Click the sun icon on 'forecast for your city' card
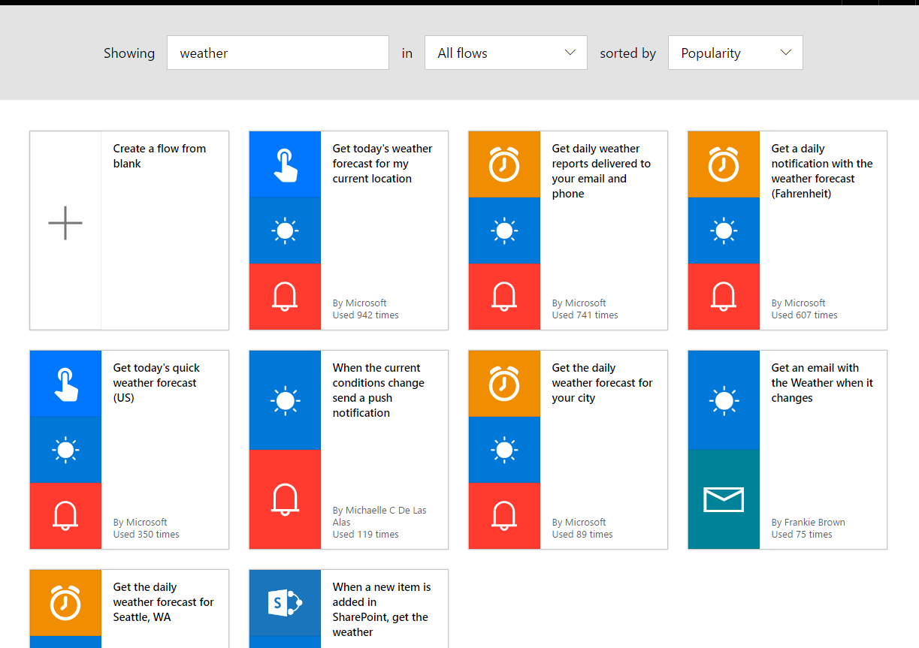 click(x=504, y=450)
